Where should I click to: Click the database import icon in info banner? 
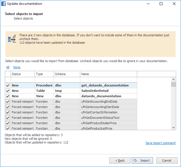click(x=12, y=39)
